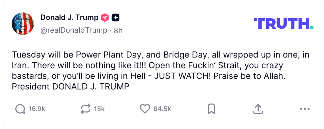Click the @realDonaldTrump handle

pos(73,30)
